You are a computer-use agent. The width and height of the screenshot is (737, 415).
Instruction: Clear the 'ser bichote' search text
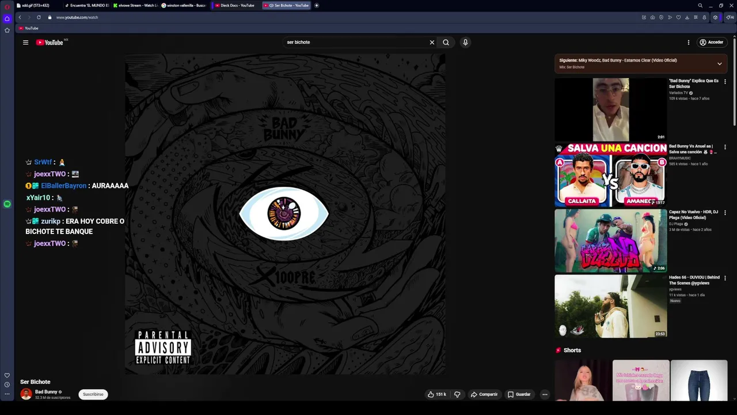pos(432,42)
